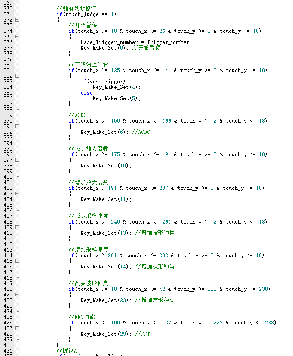293x356 pixels.
Task: Click the number 282 on line 414
Action: point(164,255)
